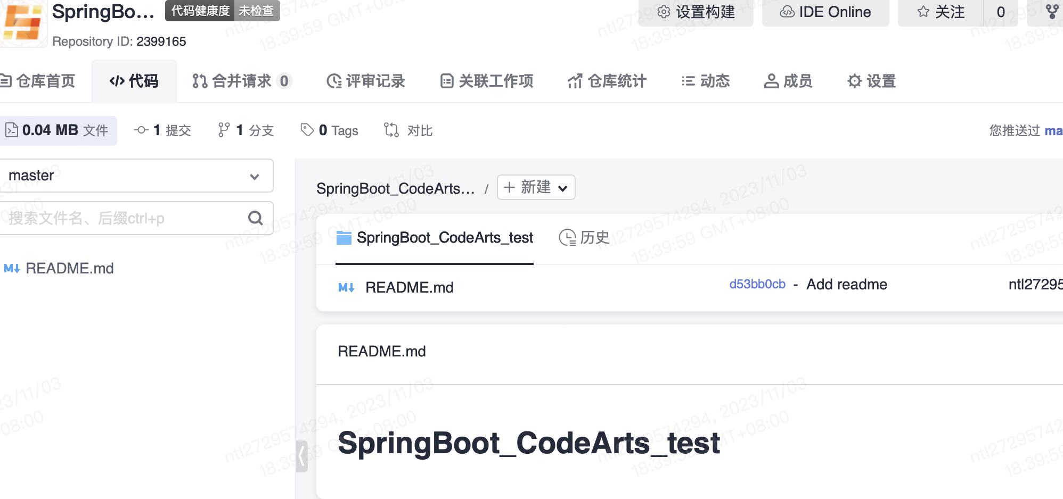
Task: Open the 仓库统计 tab
Action: click(607, 81)
